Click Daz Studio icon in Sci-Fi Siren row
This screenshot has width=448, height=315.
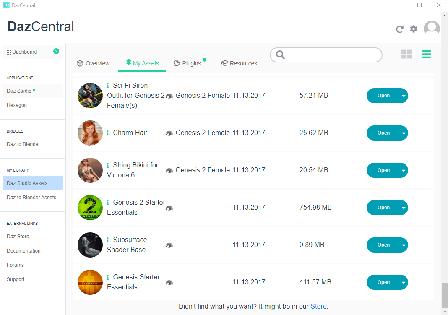pos(169,96)
